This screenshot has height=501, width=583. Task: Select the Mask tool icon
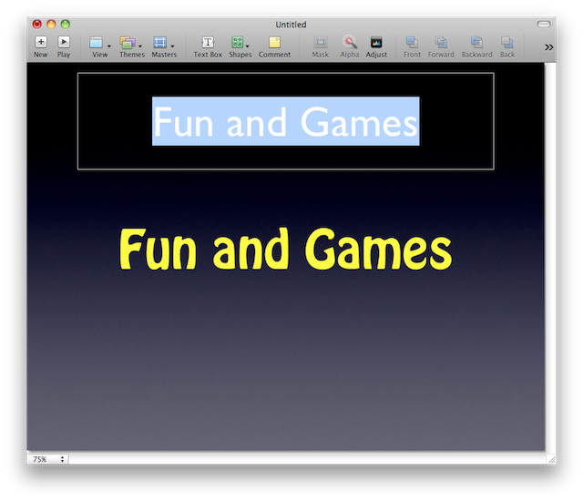point(320,42)
